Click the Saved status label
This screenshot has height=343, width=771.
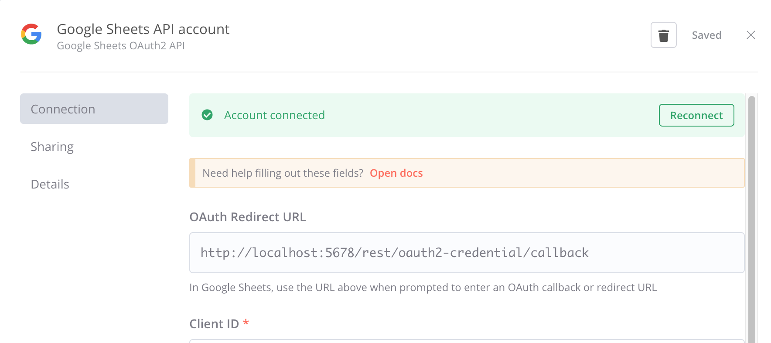point(706,35)
